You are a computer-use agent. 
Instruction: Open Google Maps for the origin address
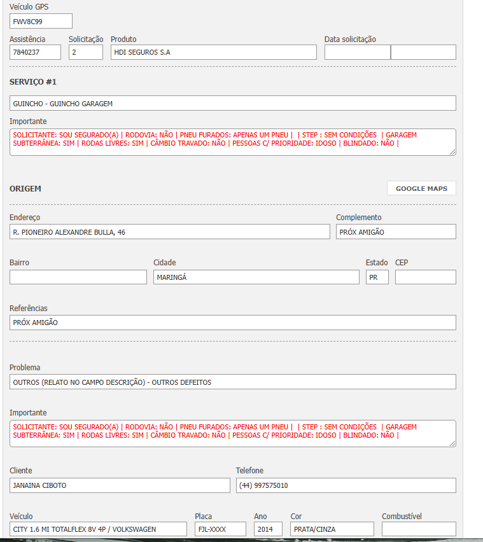[421, 188]
